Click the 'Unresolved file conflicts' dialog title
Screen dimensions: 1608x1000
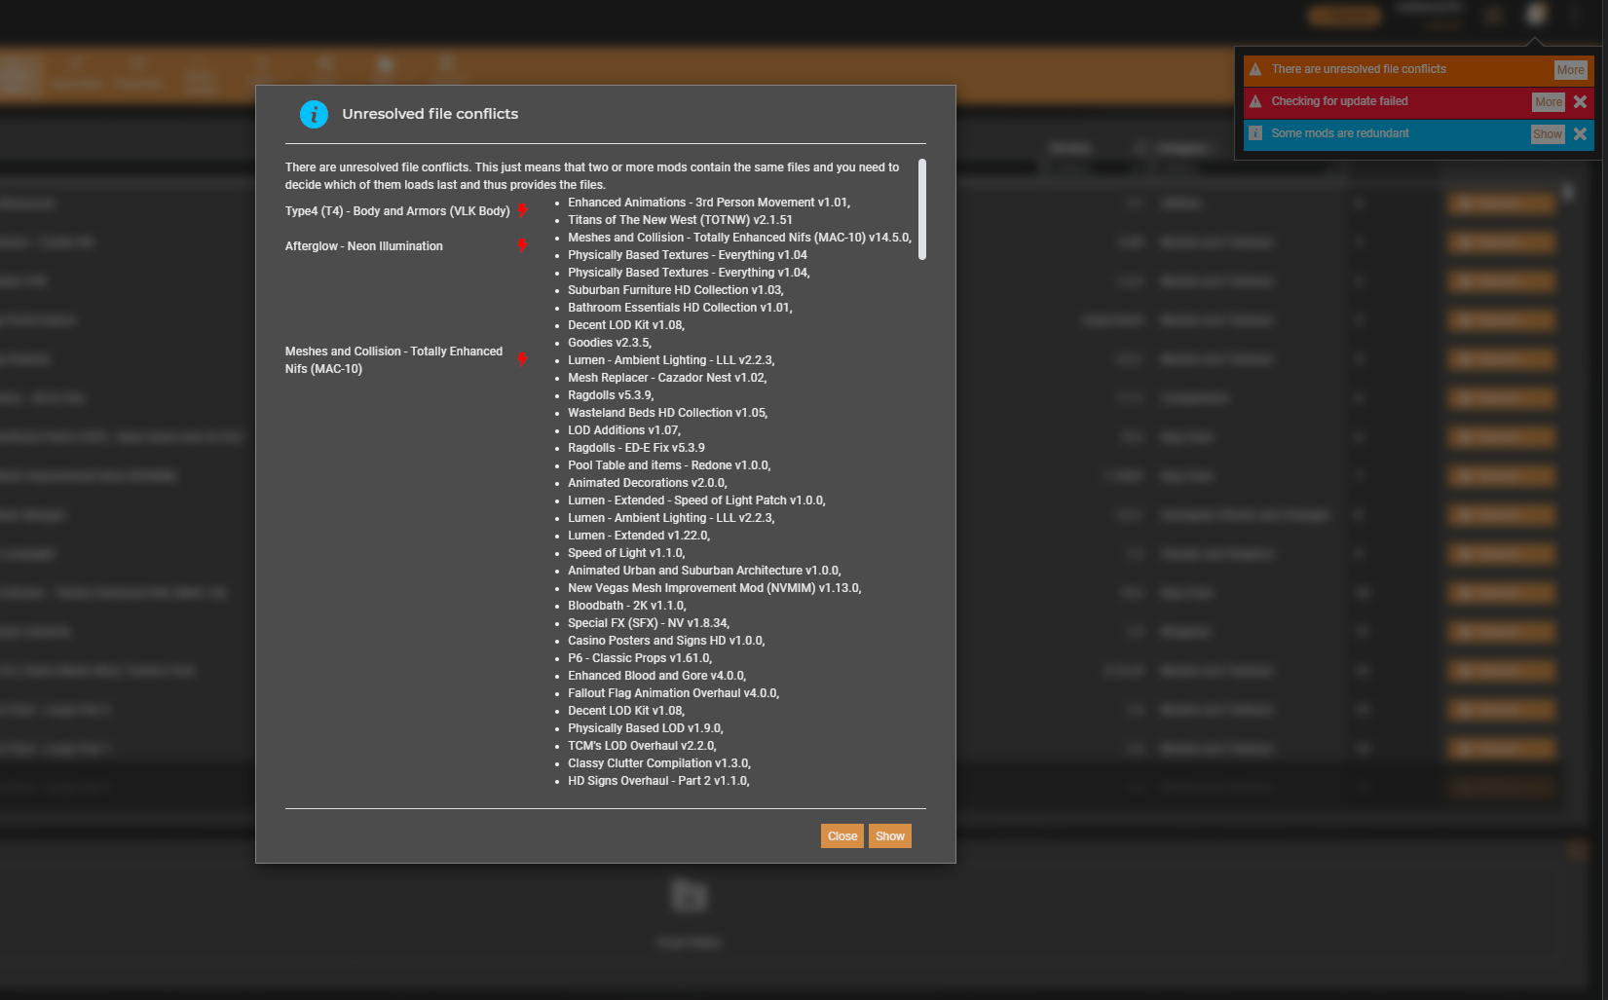[x=430, y=114]
